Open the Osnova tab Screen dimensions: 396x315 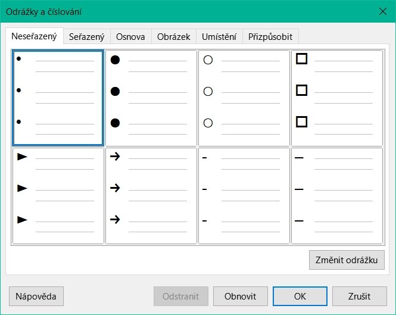(x=130, y=36)
